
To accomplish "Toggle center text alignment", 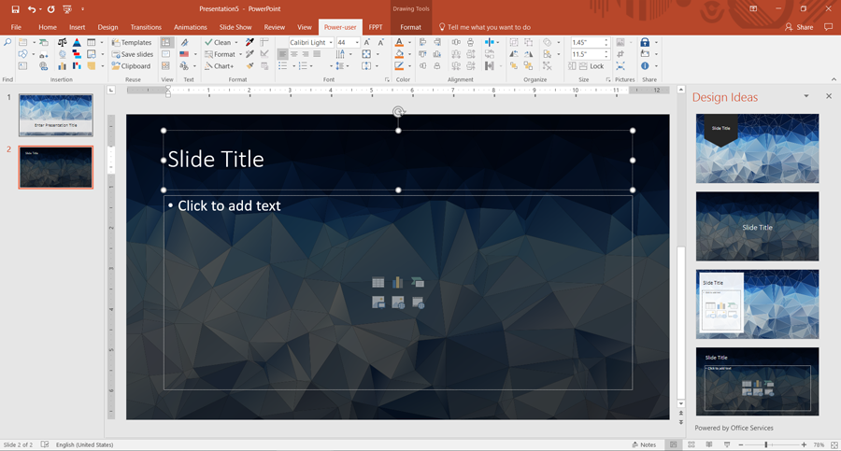I will click(x=293, y=55).
